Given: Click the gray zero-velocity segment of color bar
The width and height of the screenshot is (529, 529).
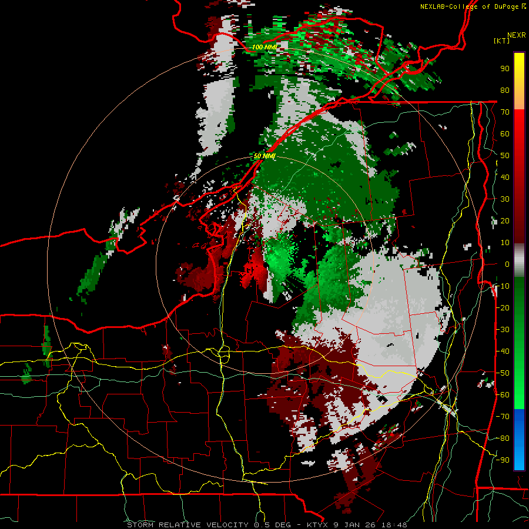Looking at the screenshot, I should tap(519, 260).
